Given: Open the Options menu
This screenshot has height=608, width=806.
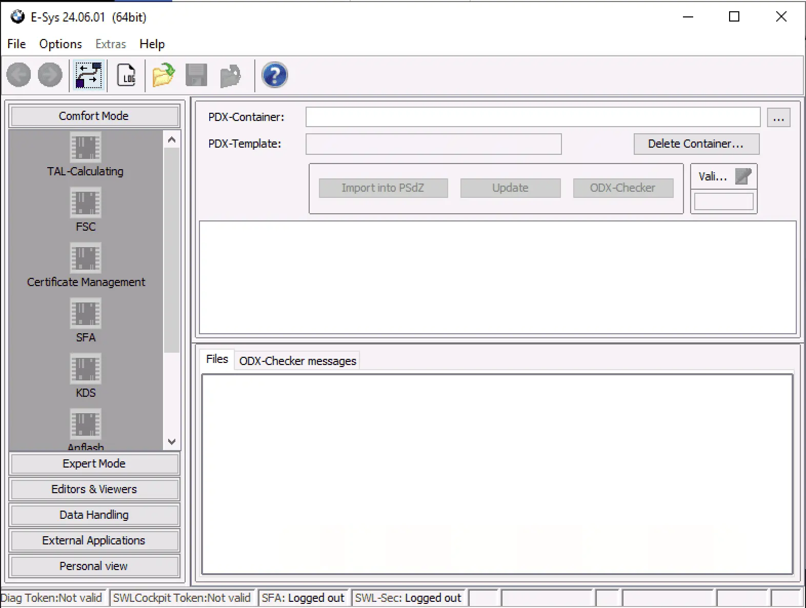Looking at the screenshot, I should [61, 44].
